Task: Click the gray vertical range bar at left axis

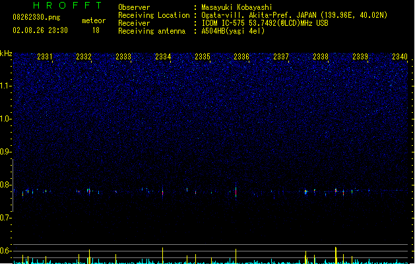Action: click(13, 185)
